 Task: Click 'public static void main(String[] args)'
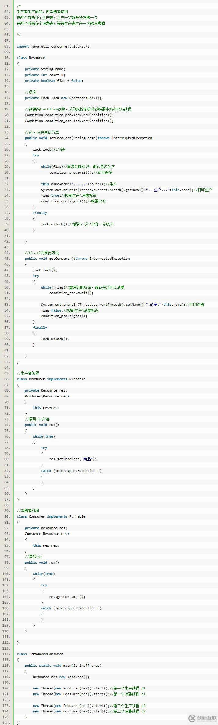(63, 666)
